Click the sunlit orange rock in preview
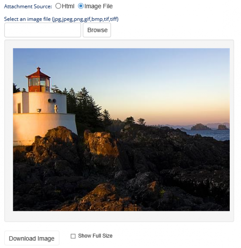This screenshot has width=241, height=248. pyautogui.click(x=101, y=143)
